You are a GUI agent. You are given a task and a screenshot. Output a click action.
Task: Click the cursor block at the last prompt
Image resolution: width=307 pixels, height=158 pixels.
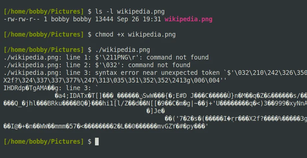pos(97,142)
